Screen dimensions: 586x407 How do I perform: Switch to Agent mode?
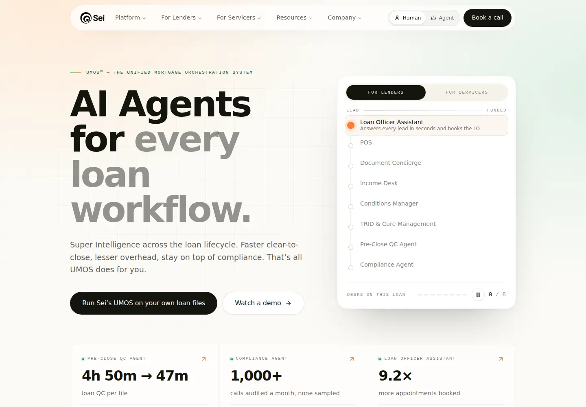point(442,18)
